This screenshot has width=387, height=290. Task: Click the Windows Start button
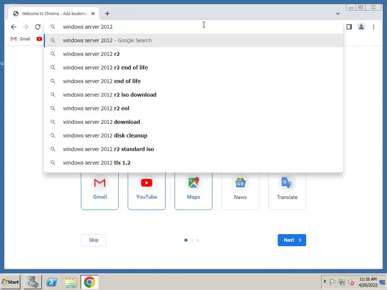(x=10, y=282)
